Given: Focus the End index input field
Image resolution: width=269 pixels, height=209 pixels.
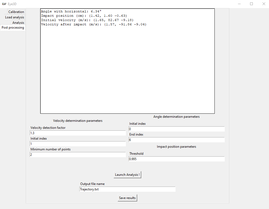Looking at the screenshot, I should click(x=177, y=140).
